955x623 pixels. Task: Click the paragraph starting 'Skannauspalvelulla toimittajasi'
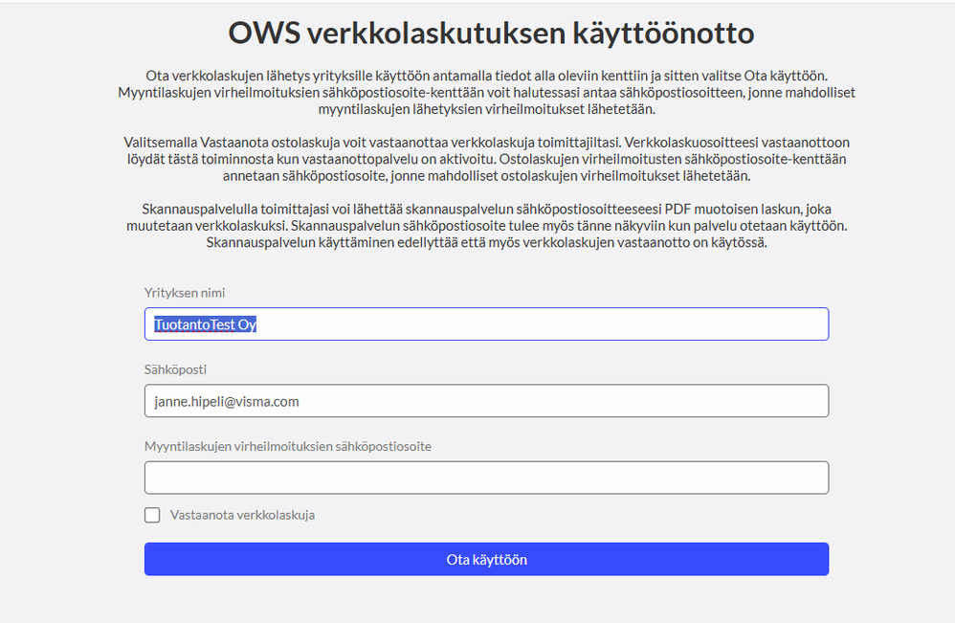486,225
